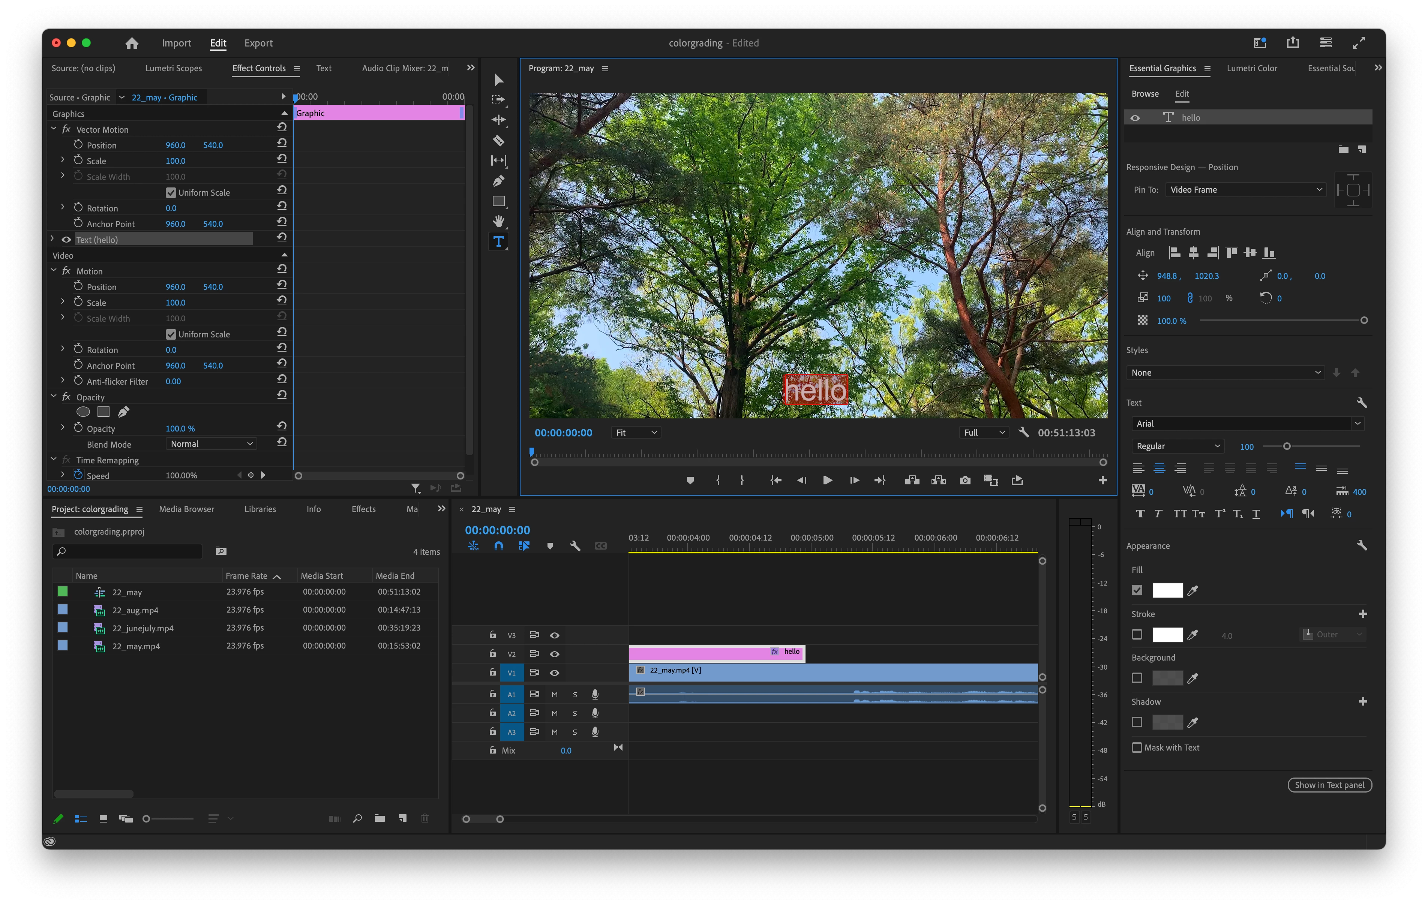Image resolution: width=1428 pixels, height=905 pixels.
Task: Check the Mask with Text option
Action: tap(1137, 747)
